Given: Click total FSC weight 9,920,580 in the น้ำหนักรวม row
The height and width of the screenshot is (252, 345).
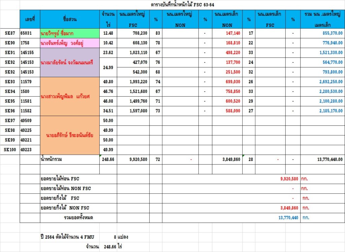Looking at the screenshot, I should coord(133,159).
